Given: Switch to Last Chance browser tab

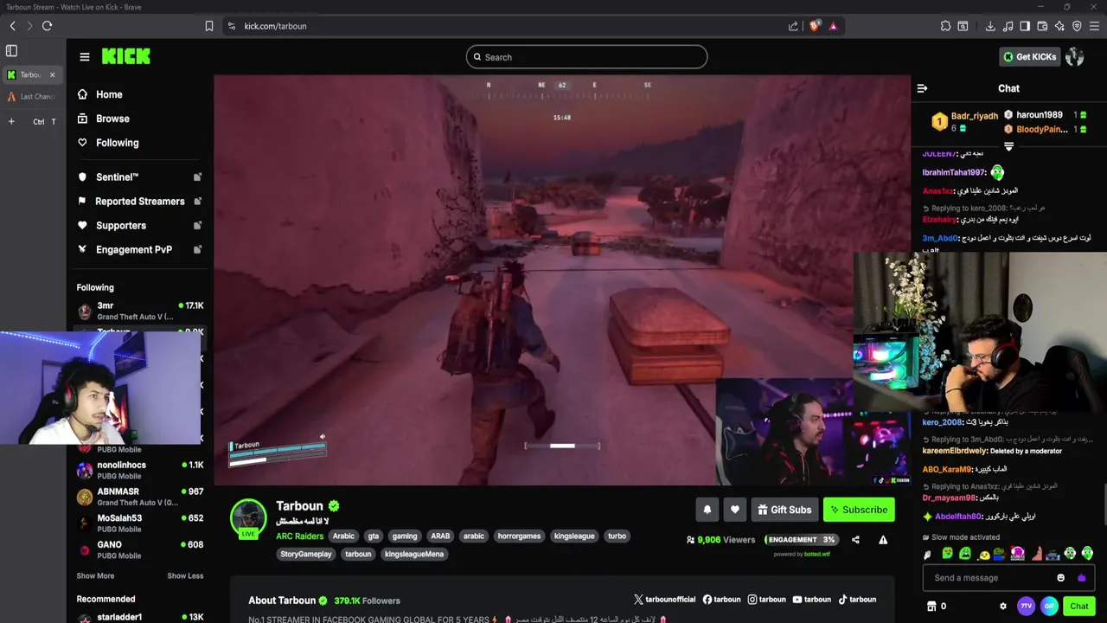Looking at the screenshot, I should tap(32, 97).
